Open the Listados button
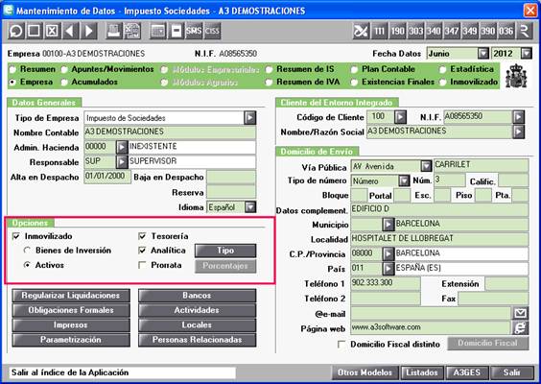Screen dimensions: 541x384 (422, 372)
